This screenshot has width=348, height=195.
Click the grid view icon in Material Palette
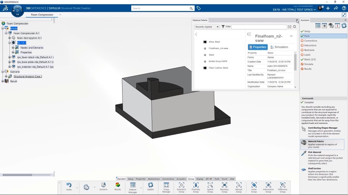(290, 27)
